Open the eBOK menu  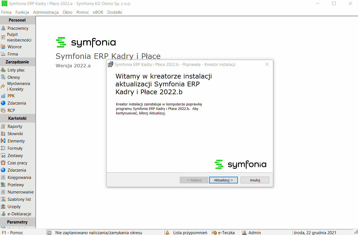[x=98, y=12]
